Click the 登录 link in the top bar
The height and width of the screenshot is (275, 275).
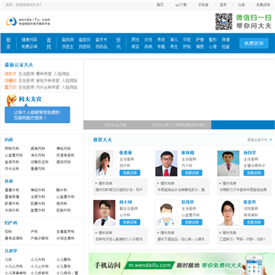(223, 5)
